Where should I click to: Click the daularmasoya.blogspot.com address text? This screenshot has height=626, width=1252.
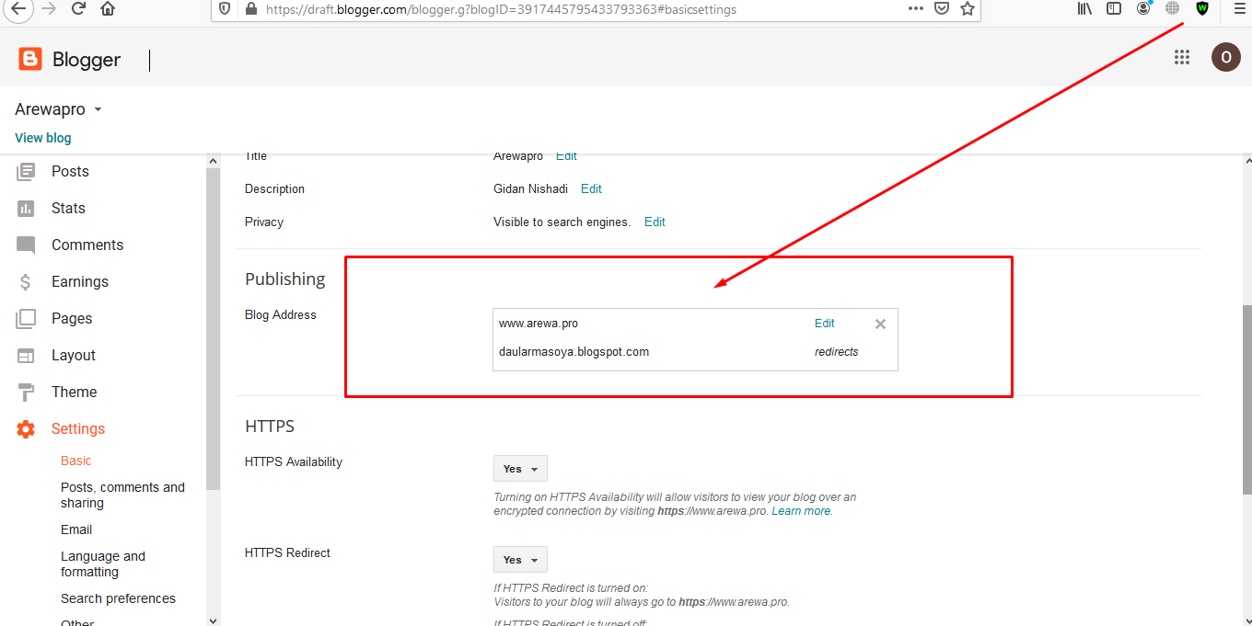pyautogui.click(x=574, y=352)
